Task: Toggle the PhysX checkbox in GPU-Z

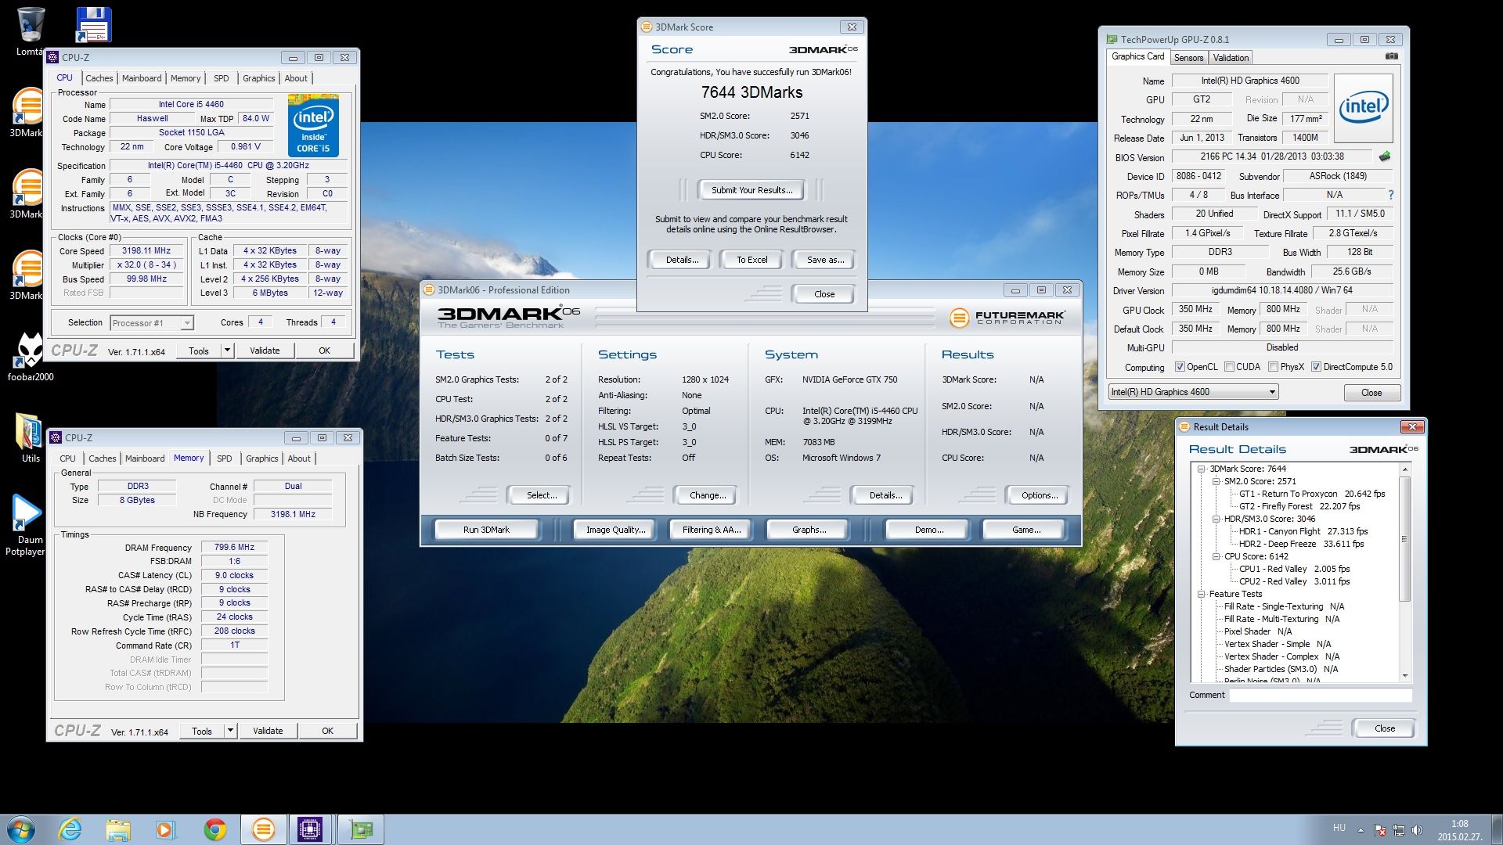Action: pyautogui.click(x=1273, y=367)
